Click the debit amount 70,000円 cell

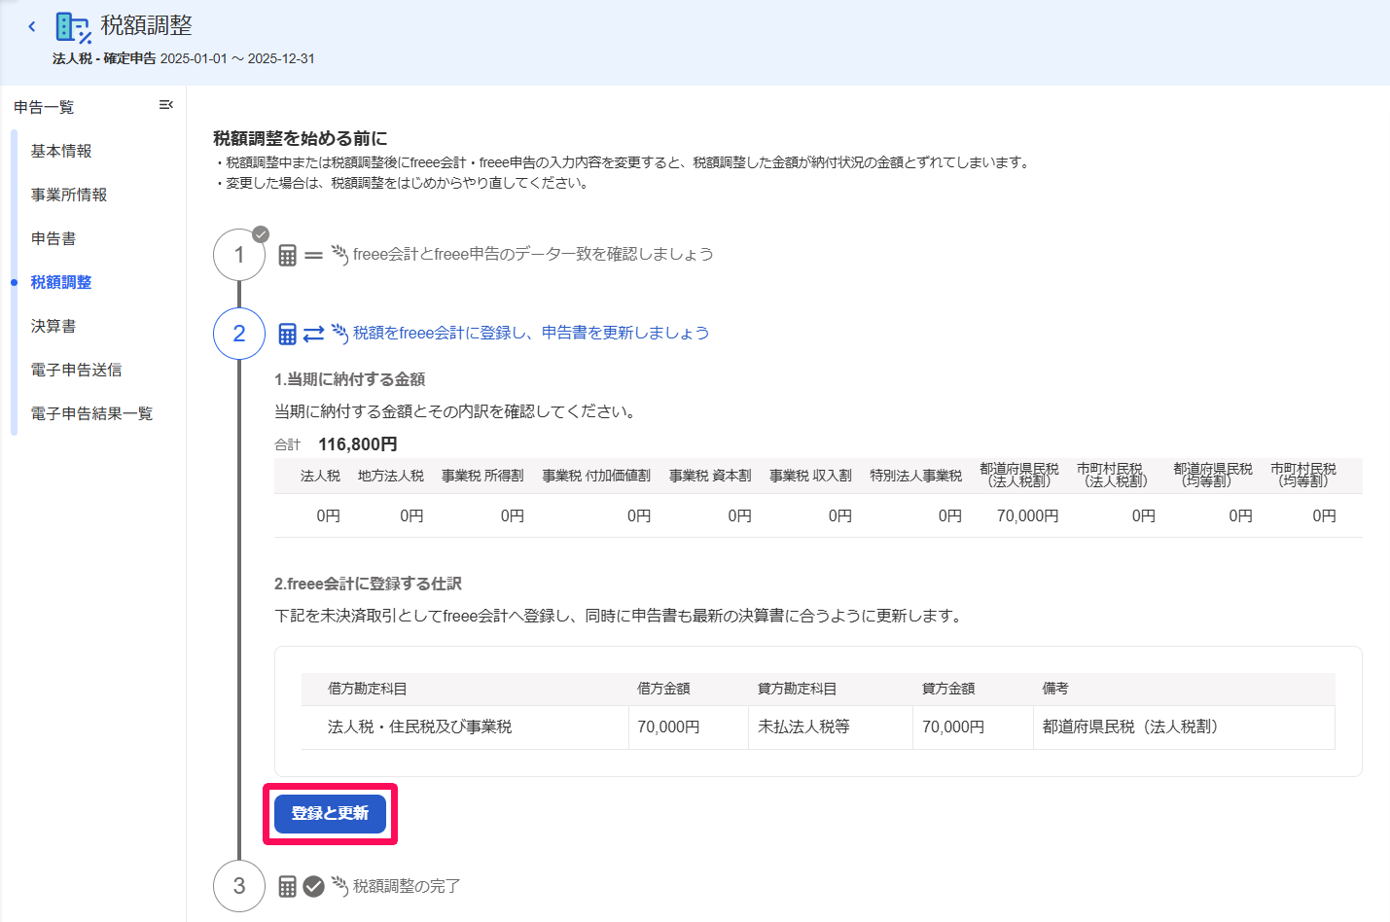pyautogui.click(x=689, y=727)
